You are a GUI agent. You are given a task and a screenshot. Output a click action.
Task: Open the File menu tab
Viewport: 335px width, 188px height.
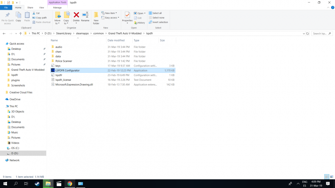pos(6,7)
